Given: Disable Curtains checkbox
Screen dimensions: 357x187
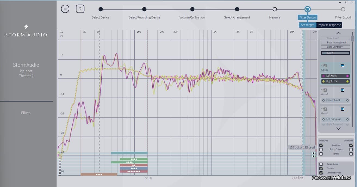Looking at the screenshot, I should 321,169.
